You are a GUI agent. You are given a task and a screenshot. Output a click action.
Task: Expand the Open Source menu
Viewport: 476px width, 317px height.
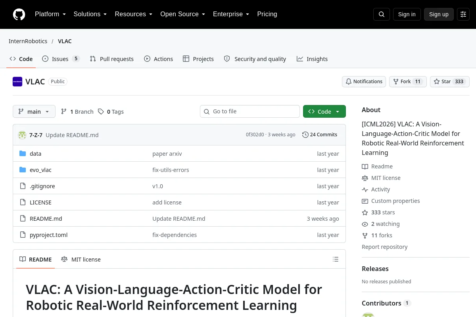183,14
